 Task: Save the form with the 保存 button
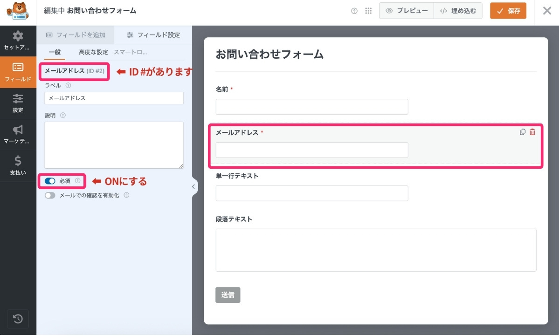(x=508, y=11)
